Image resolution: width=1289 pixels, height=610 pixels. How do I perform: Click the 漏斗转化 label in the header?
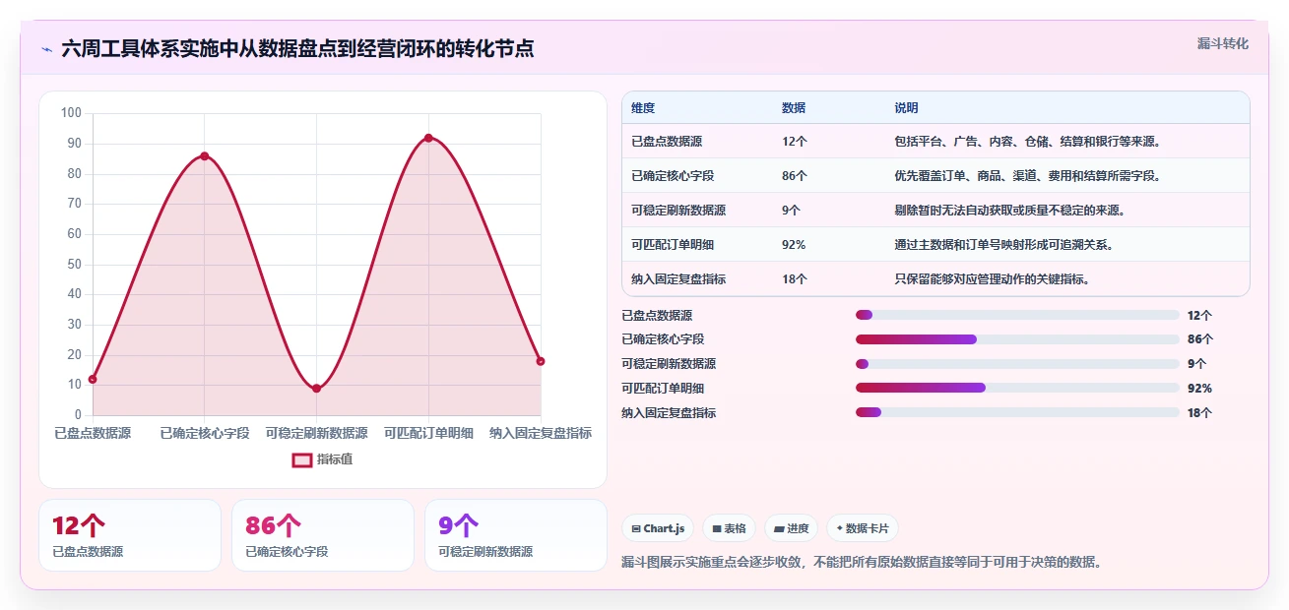1223,43
